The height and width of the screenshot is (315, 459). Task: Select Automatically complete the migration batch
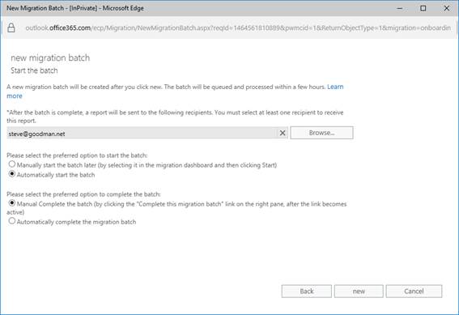tap(11, 221)
